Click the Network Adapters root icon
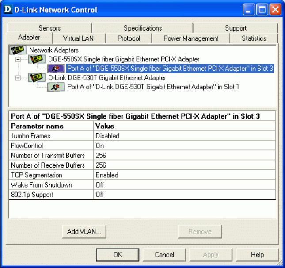This screenshot has height=268, width=285. (18, 50)
